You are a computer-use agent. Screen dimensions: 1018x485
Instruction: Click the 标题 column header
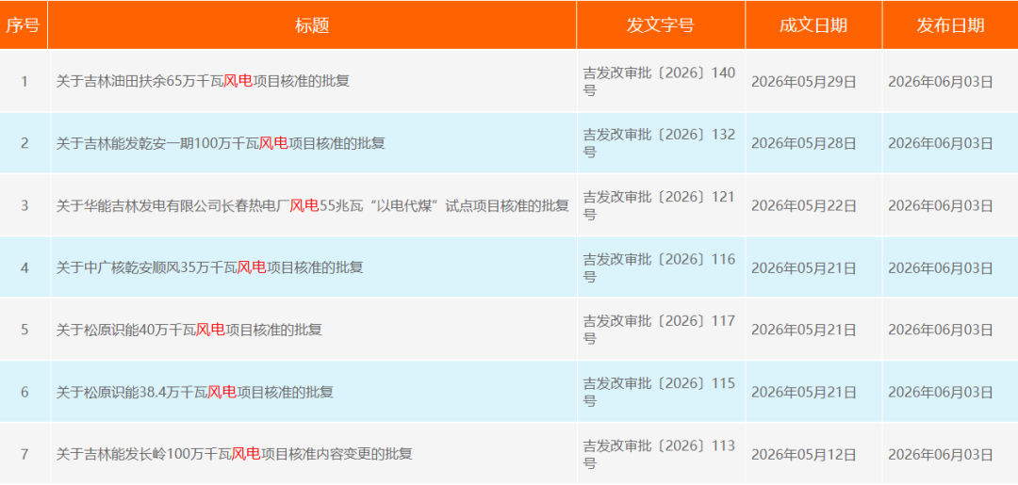(312, 25)
